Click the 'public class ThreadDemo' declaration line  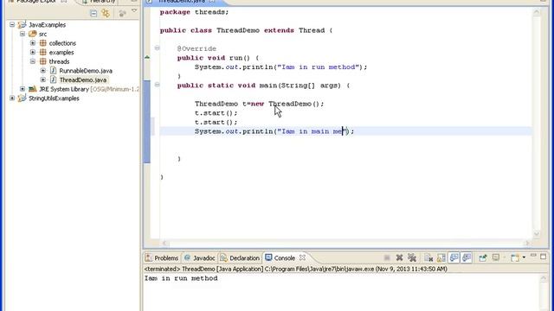(246, 30)
